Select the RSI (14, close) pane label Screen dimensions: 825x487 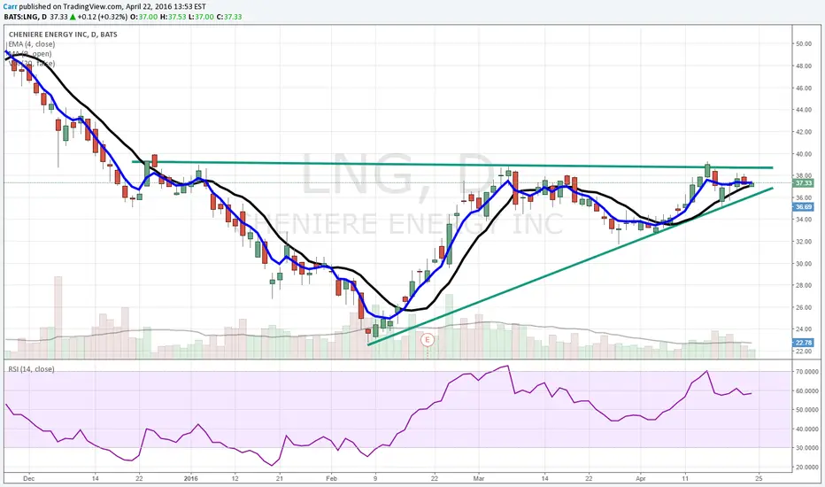31,369
